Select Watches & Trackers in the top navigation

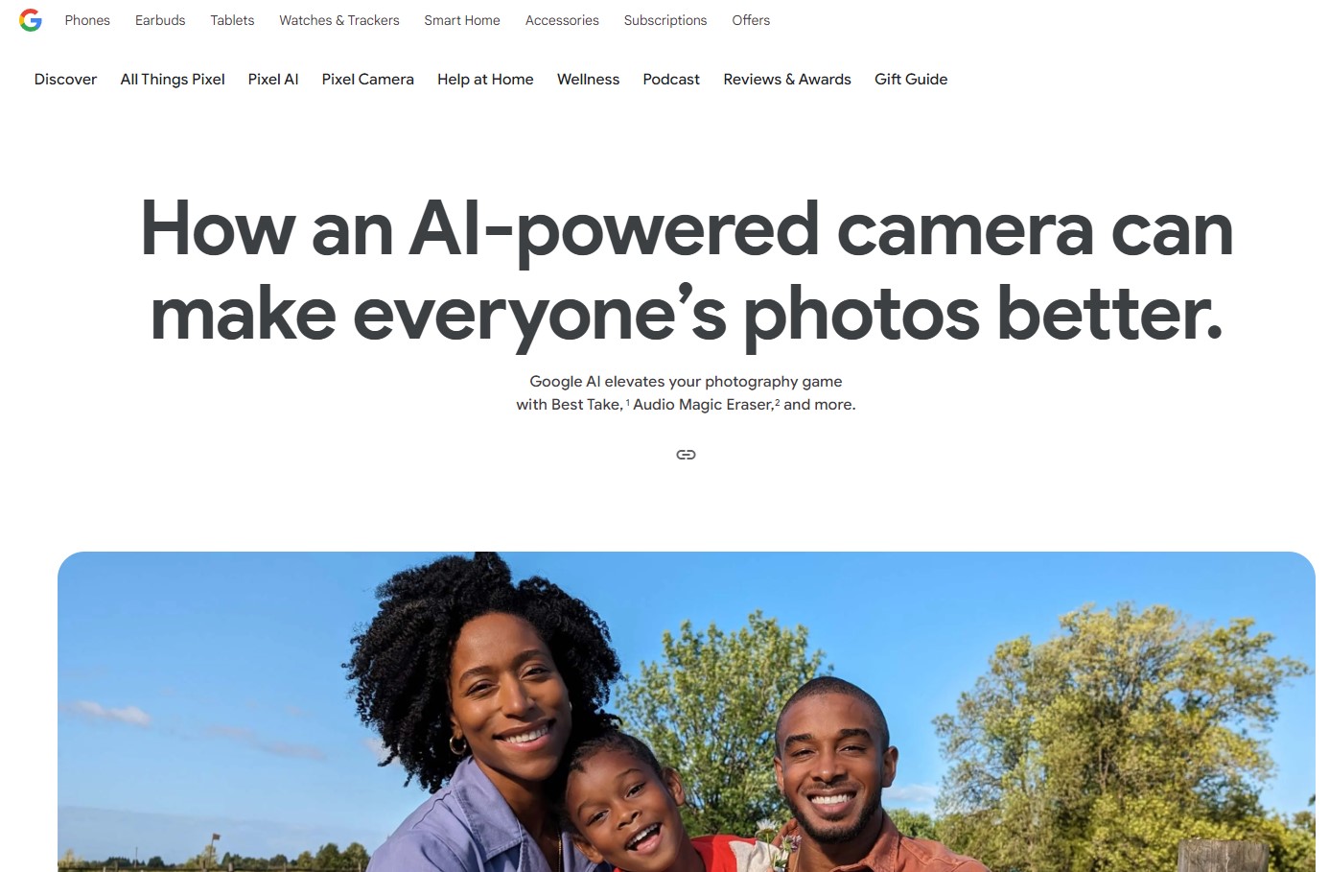click(x=339, y=20)
